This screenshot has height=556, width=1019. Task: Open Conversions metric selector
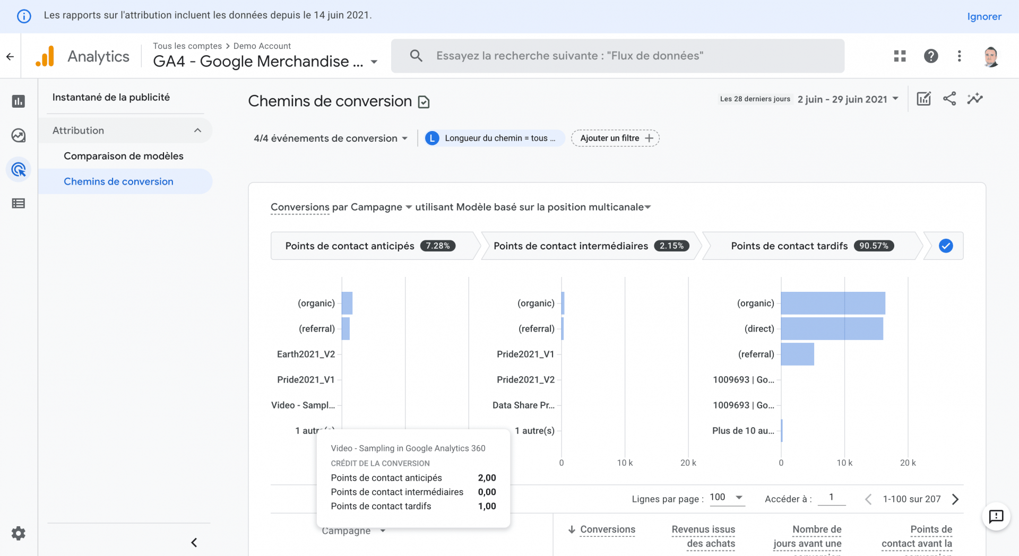point(300,207)
